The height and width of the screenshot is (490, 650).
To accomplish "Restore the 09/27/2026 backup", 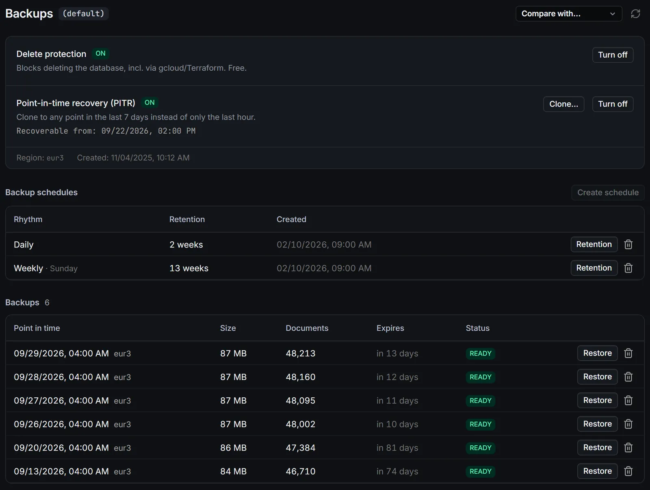I will point(597,400).
